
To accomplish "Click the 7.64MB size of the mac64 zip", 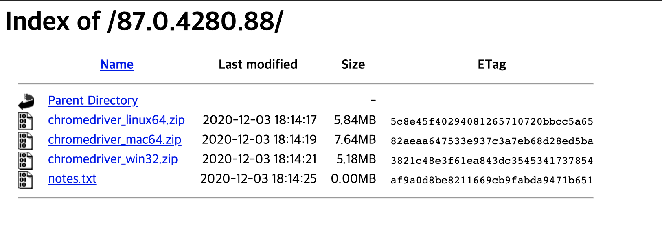I will 355,139.
